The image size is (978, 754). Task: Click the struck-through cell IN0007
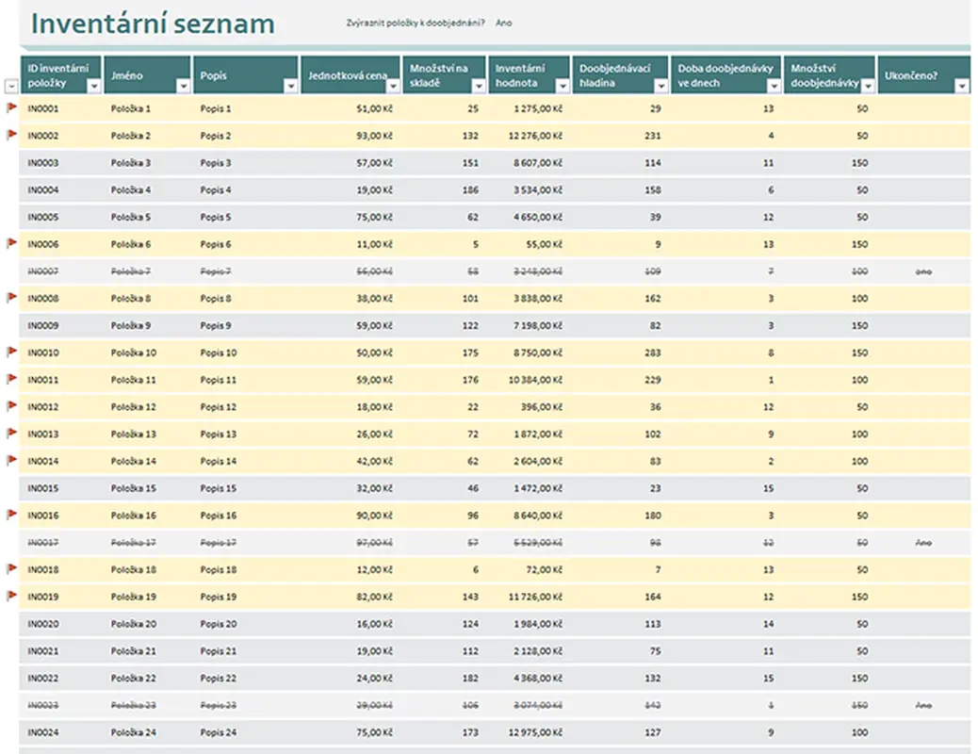(43, 271)
